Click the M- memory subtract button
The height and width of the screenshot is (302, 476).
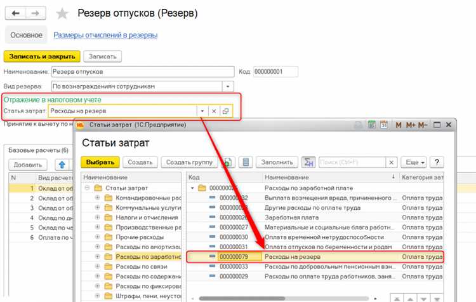(423, 125)
